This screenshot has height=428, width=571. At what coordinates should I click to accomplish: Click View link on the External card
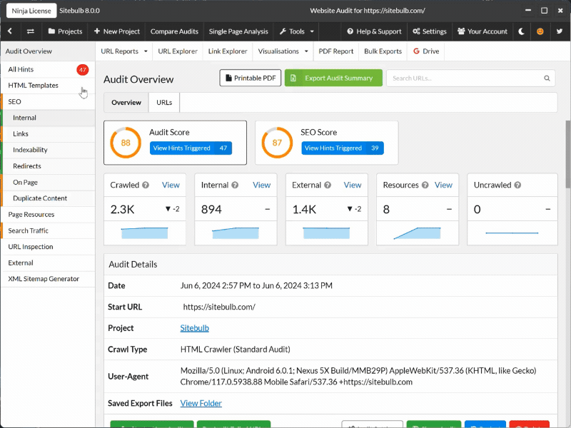pyautogui.click(x=353, y=185)
